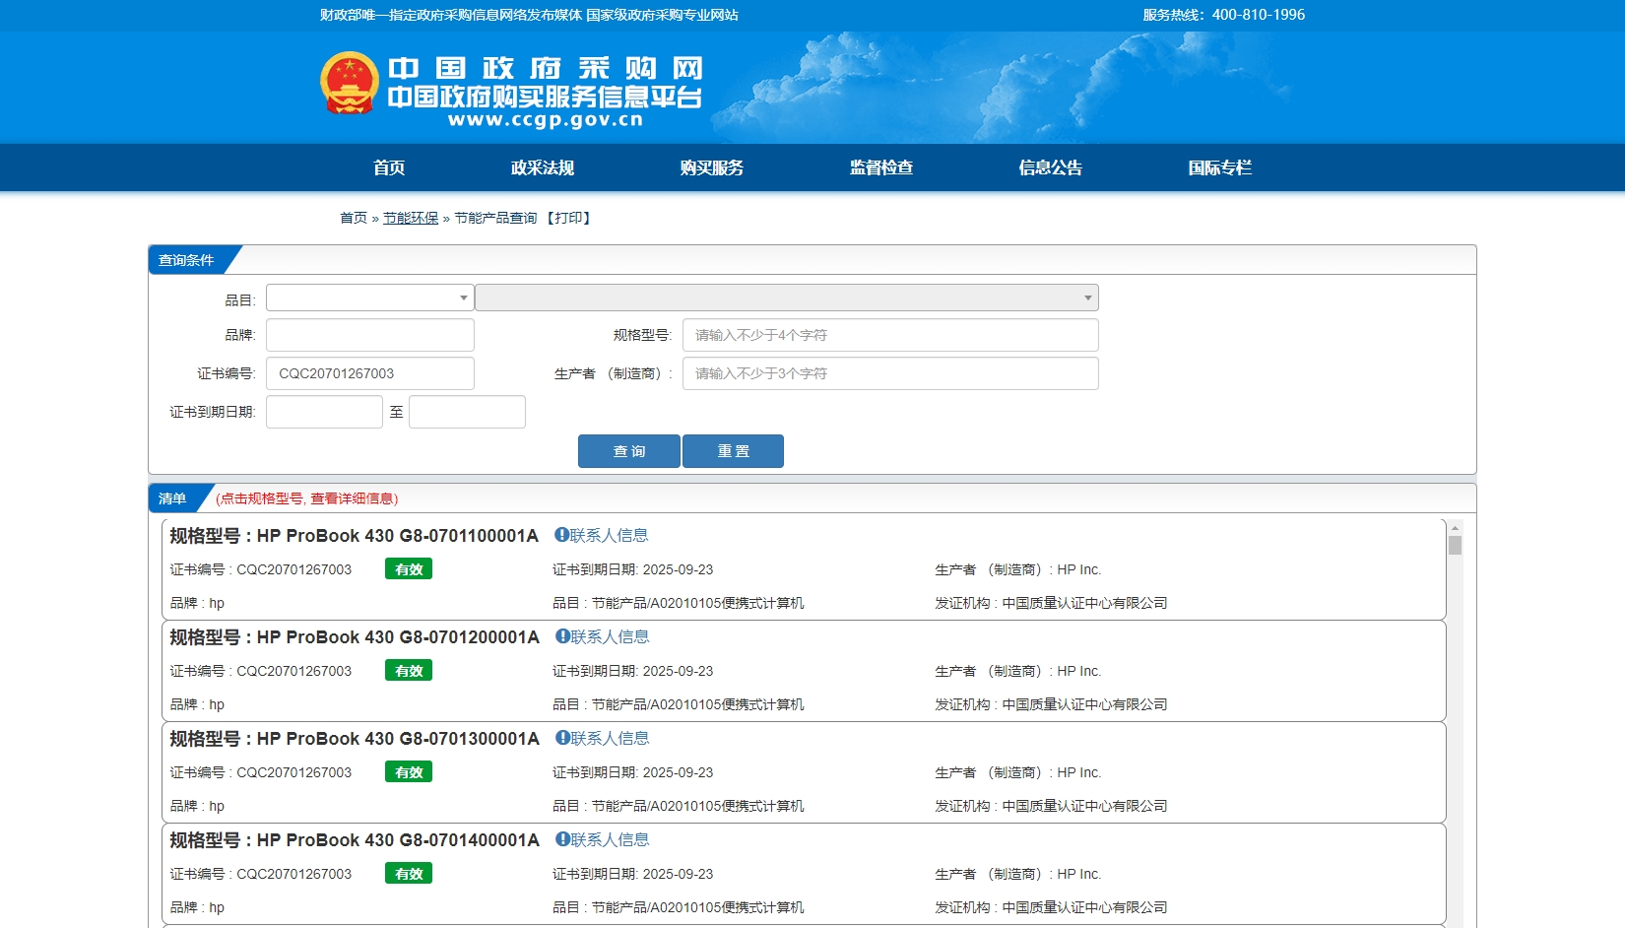Click the 重置 reset button
The height and width of the screenshot is (928, 1625).
[733, 451]
